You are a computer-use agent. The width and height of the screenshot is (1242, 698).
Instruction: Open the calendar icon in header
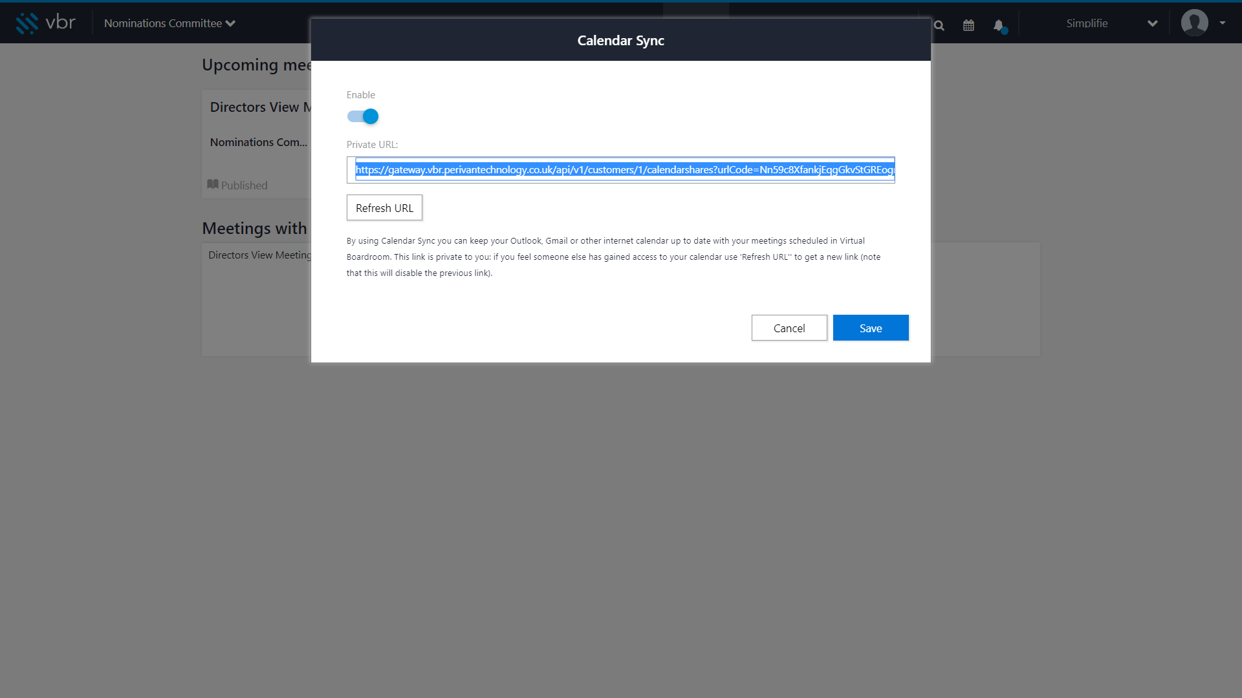(x=968, y=25)
